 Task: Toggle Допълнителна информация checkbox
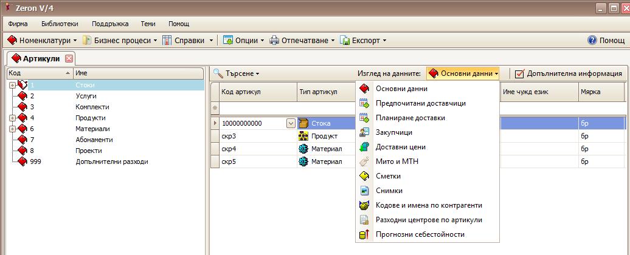pyautogui.click(x=519, y=73)
